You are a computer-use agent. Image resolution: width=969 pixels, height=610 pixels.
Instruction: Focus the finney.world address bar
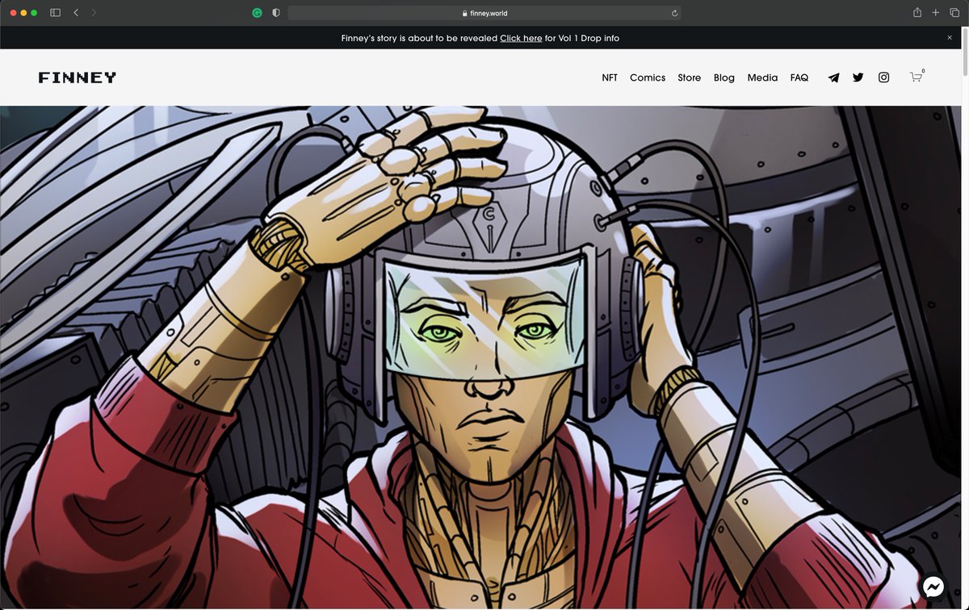click(x=484, y=13)
